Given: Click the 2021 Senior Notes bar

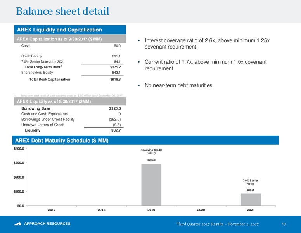Looking at the screenshot, I should [251, 200].
